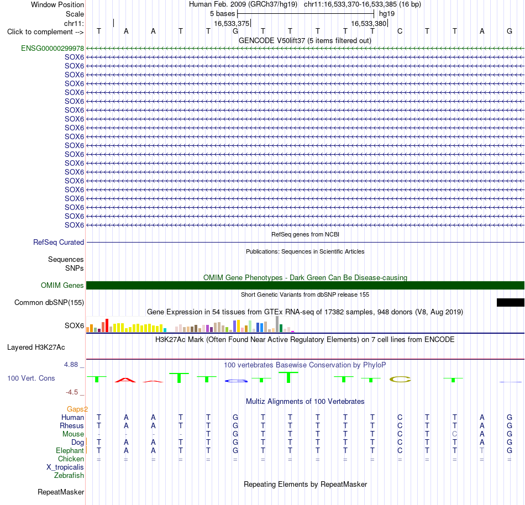Click the 100 Vert. Cons label
Screen dimensions: 525x505
(31, 378)
